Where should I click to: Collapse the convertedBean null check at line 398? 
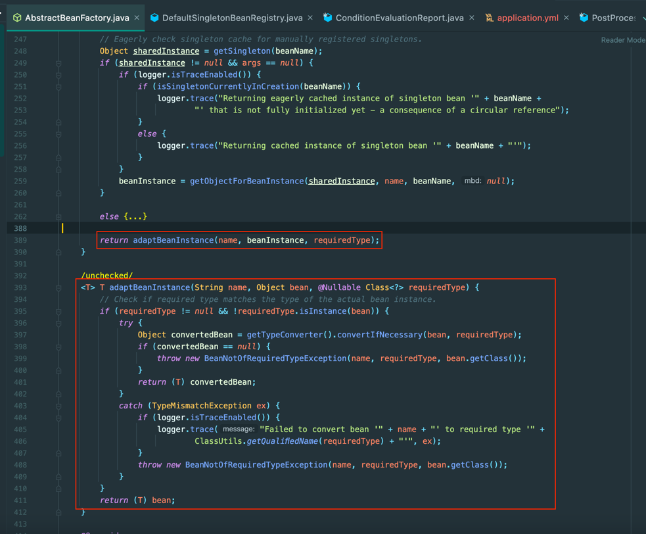[58, 347]
